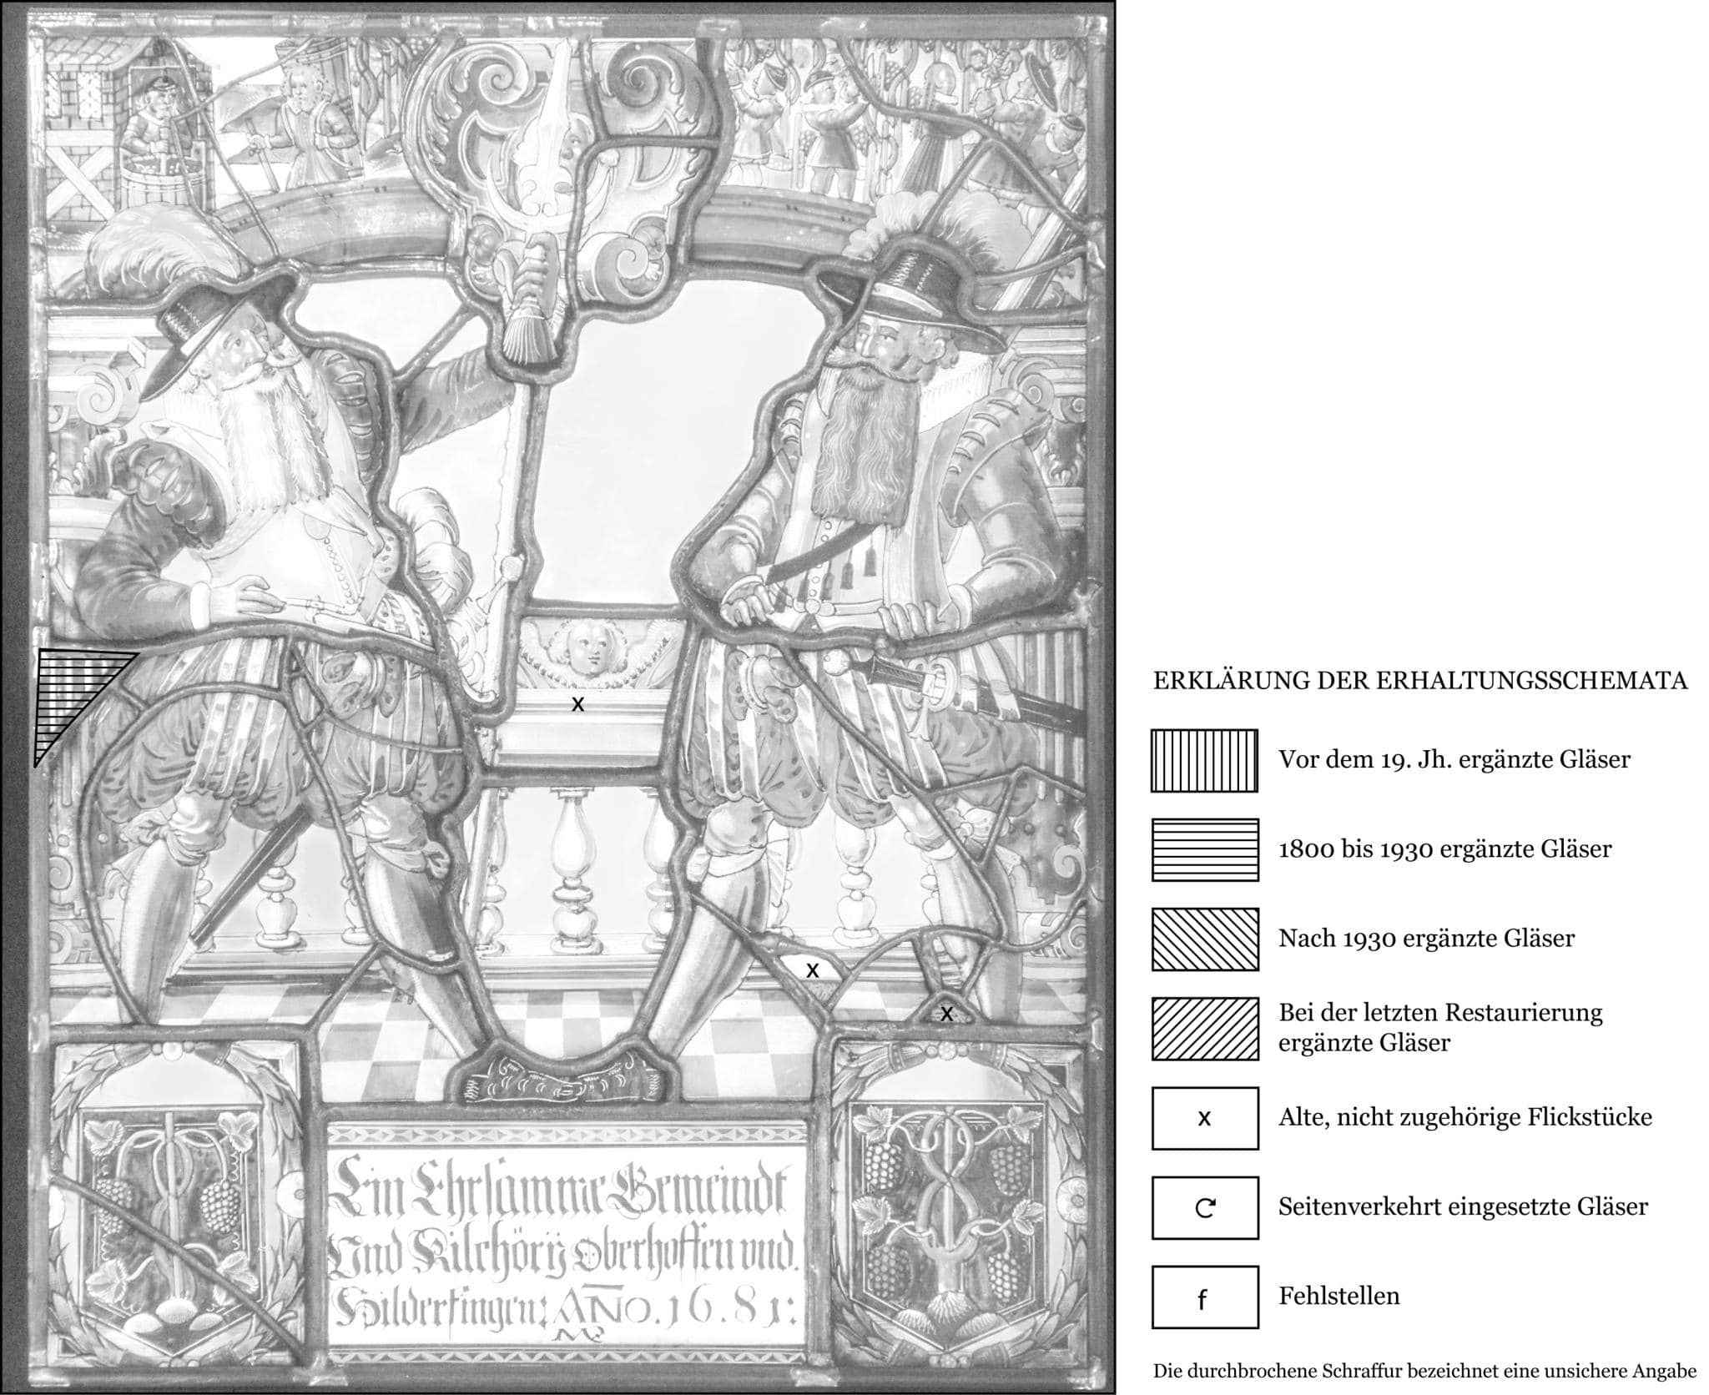Screen dimensions: 1709x1395
Task: Click the hatched triangle on panel's left edge
Action: click(x=71, y=688)
